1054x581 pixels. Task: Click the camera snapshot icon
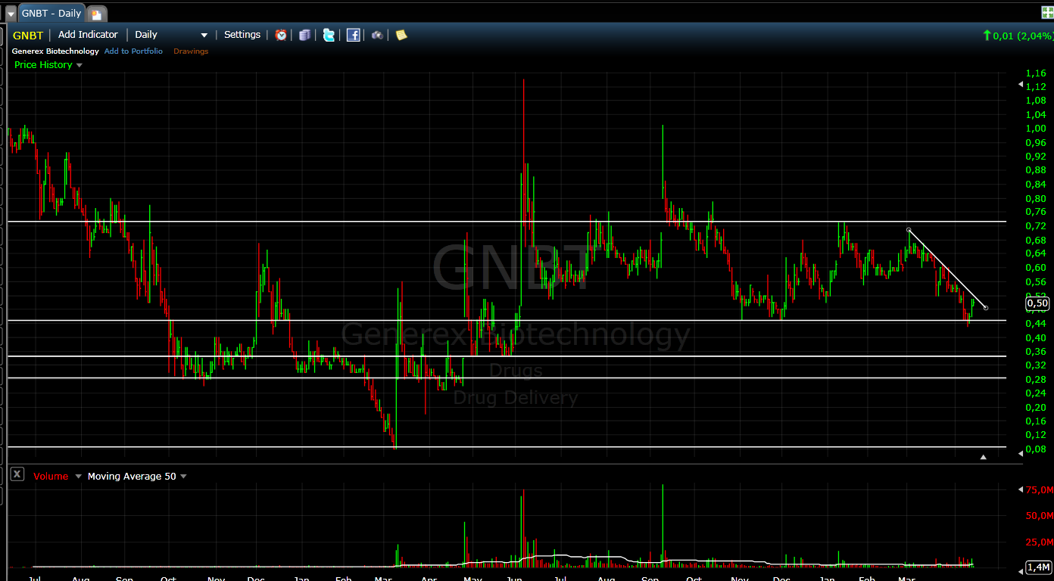coord(377,35)
